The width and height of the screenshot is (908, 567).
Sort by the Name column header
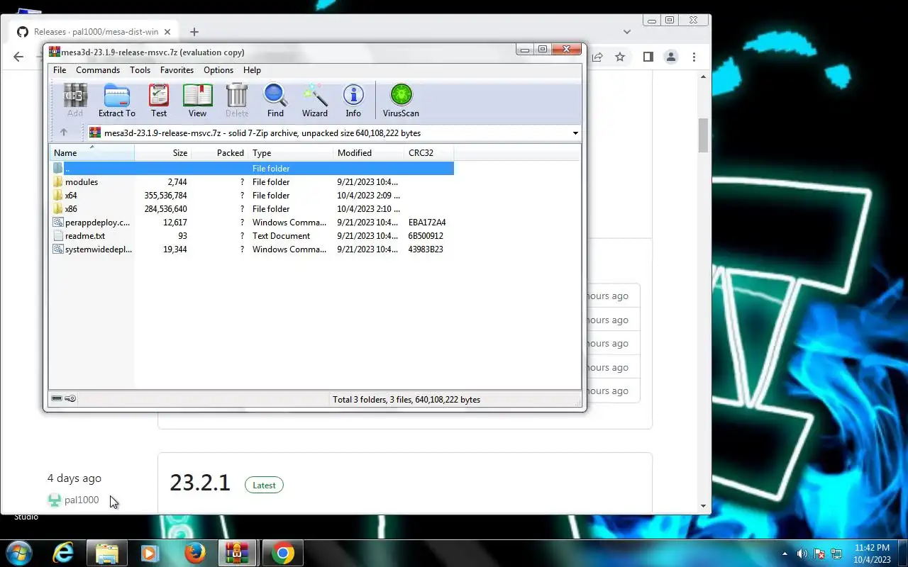[x=92, y=153]
